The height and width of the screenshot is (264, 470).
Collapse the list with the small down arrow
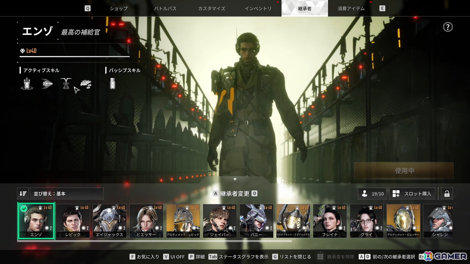point(235,180)
